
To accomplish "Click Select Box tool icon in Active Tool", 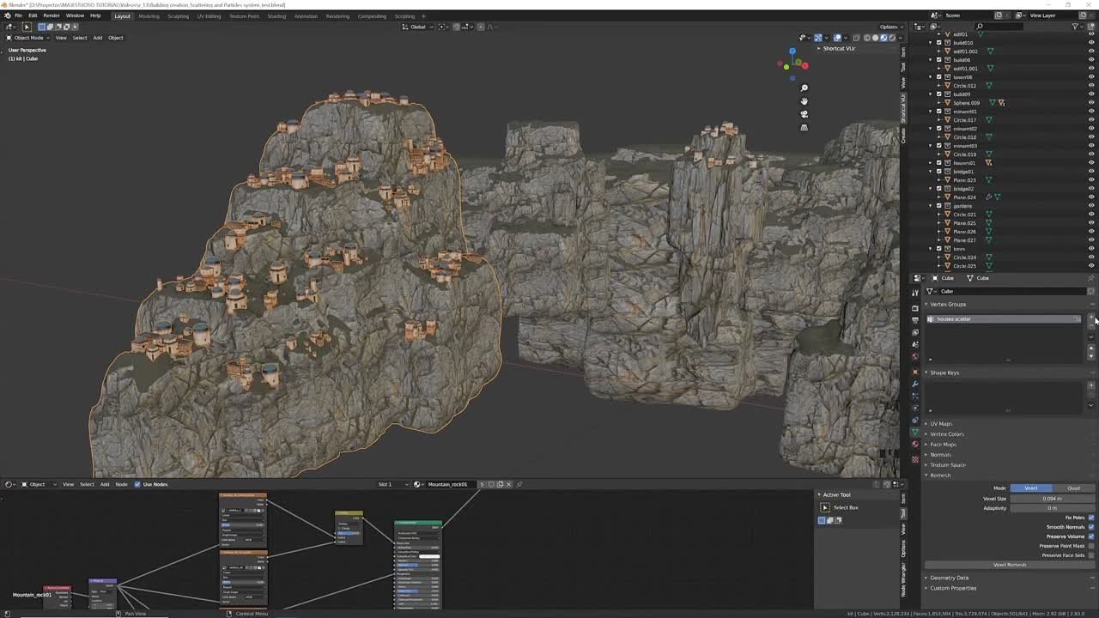I will (x=825, y=507).
